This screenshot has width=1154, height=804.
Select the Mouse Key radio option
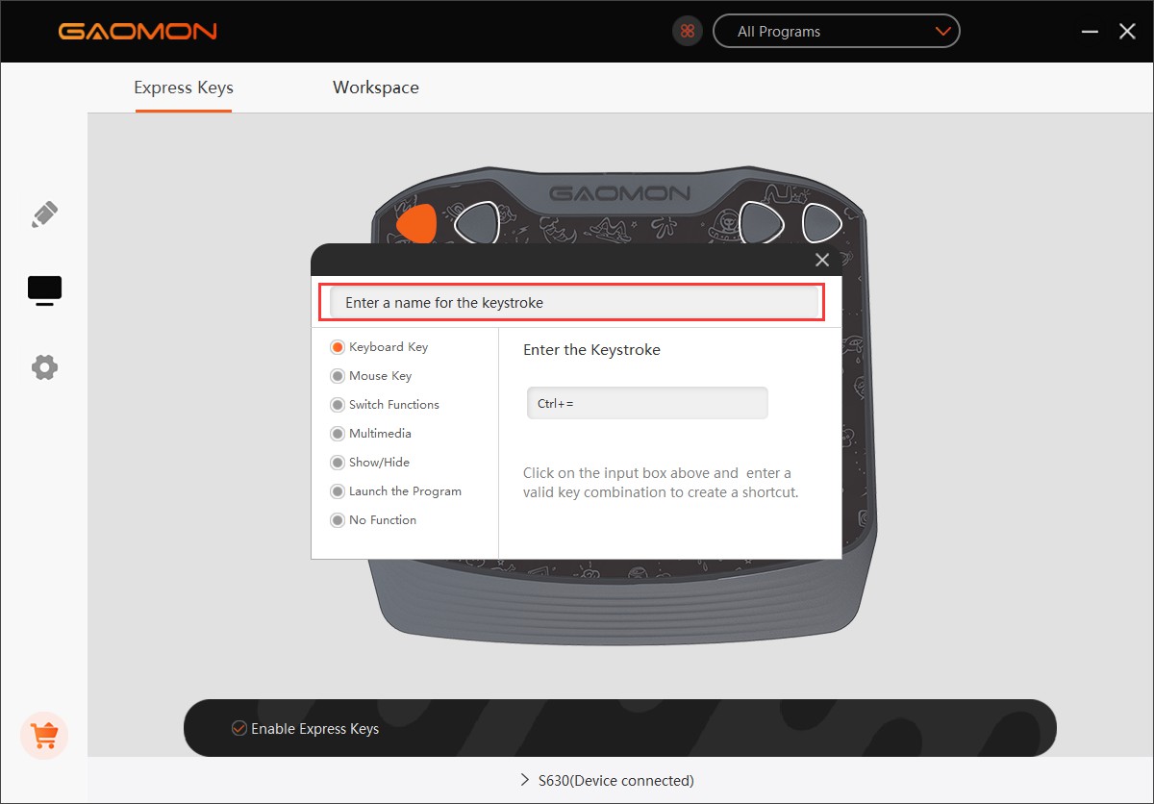point(338,376)
